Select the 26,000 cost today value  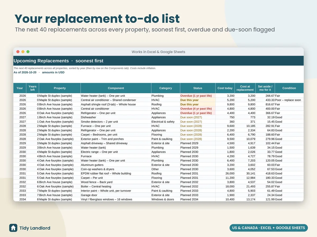pos(225,174)
